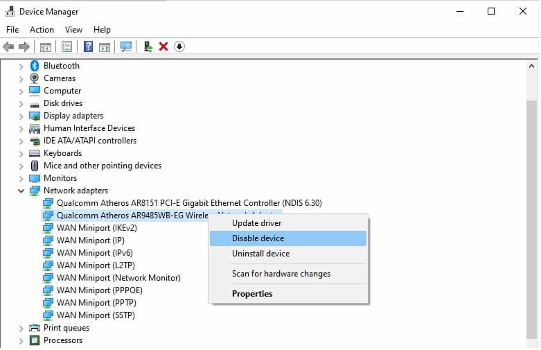Expand the Keyboards node

point(21,154)
